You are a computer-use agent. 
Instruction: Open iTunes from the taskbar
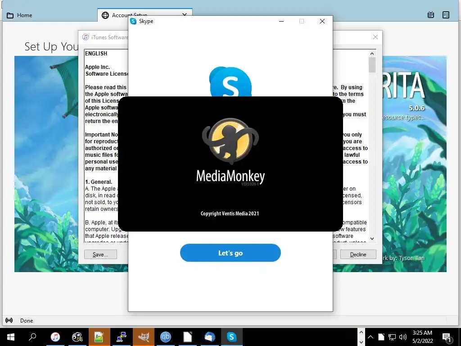(55, 337)
